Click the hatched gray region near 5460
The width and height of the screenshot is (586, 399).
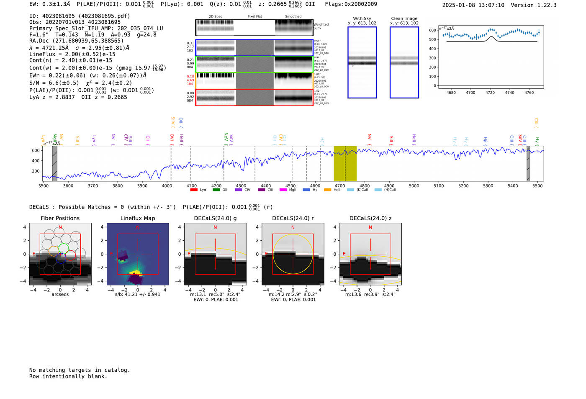tap(528, 163)
